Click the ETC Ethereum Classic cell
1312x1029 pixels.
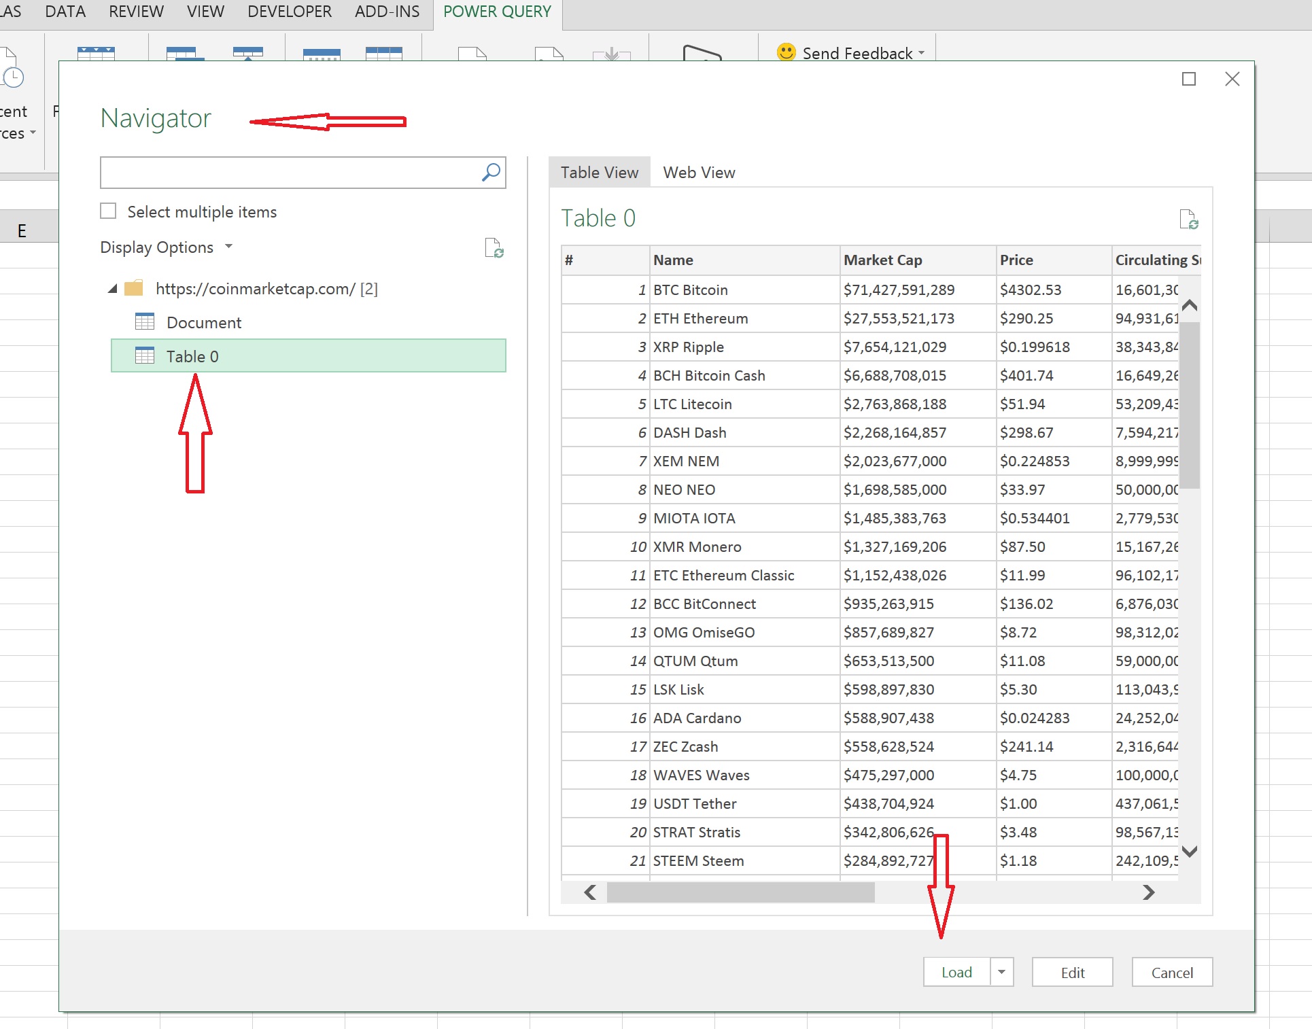pos(744,575)
